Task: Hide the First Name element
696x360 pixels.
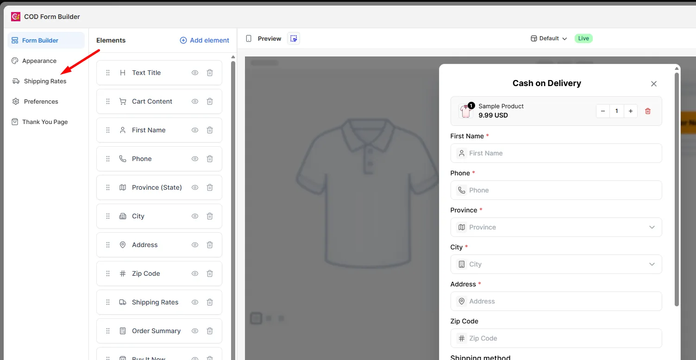Action: click(195, 130)
